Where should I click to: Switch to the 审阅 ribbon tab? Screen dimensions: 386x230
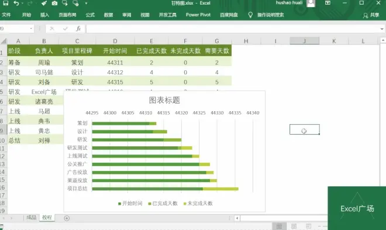[127, 15]
